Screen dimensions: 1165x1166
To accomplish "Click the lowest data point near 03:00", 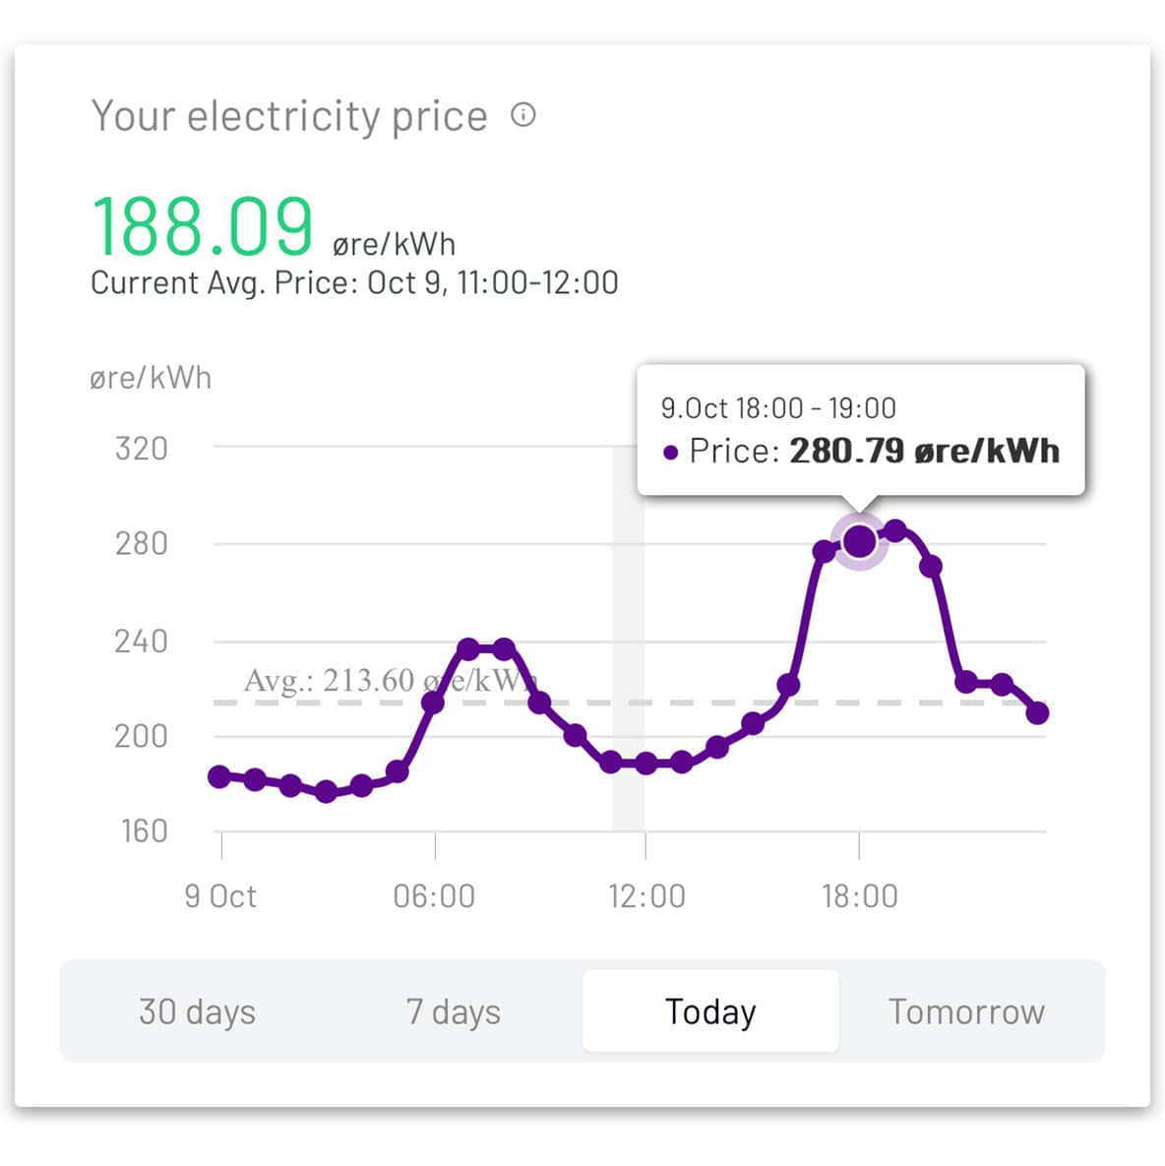I will (326, 791).
